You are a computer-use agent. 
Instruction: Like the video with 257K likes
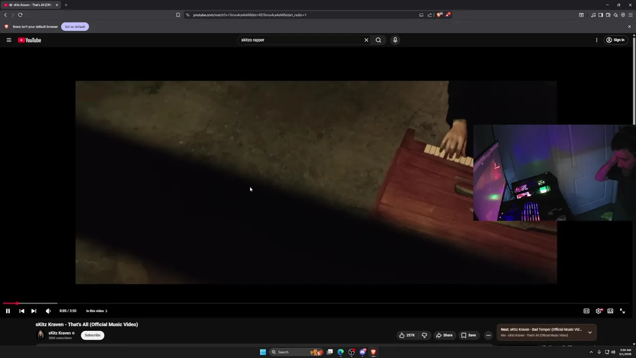[x=407, y=335]
